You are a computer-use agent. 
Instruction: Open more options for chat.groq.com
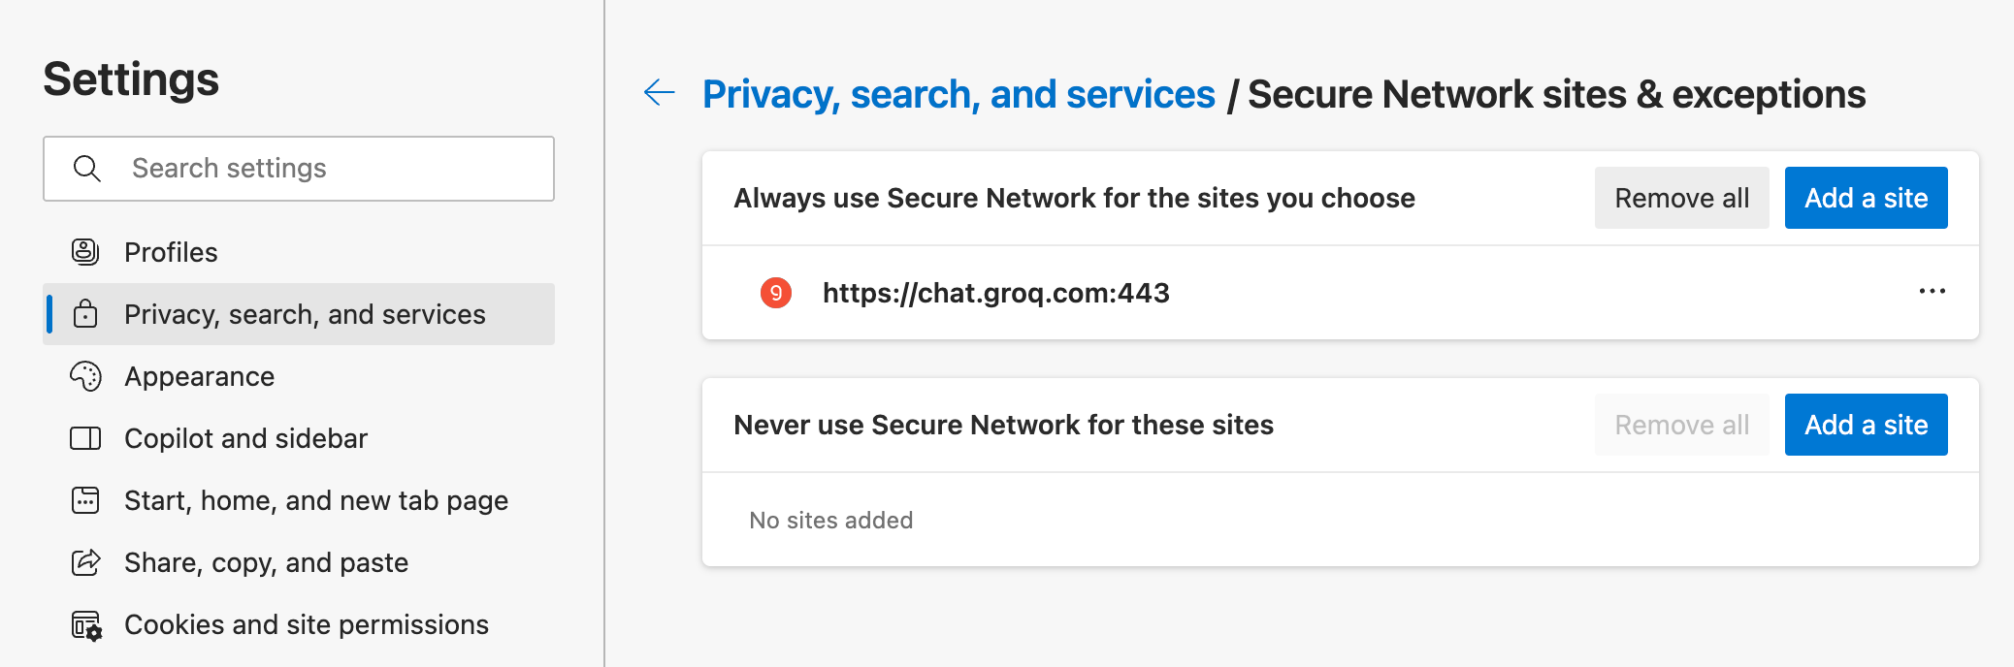1932,292
